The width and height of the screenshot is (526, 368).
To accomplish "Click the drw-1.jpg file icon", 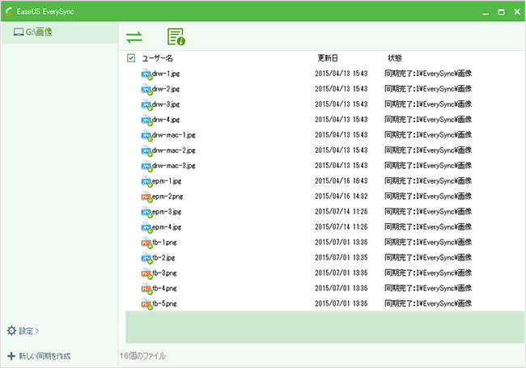I will 146,74.
